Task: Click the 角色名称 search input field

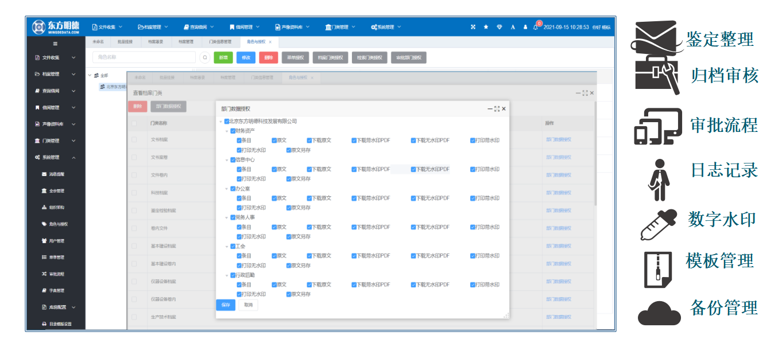Action: click(x=144, y=57)
